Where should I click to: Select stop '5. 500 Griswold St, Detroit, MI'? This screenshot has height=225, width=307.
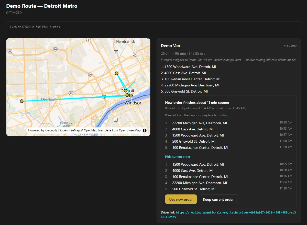(184, 91)
